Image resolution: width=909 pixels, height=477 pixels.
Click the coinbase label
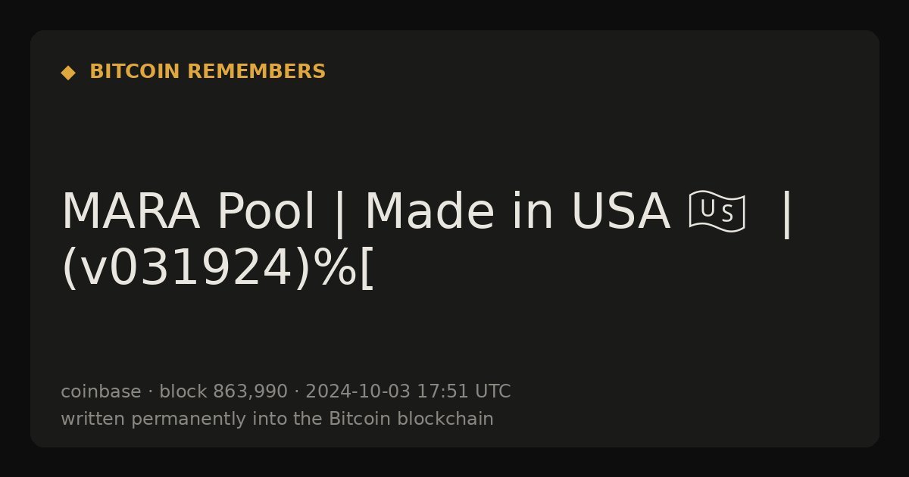point(101,392)
